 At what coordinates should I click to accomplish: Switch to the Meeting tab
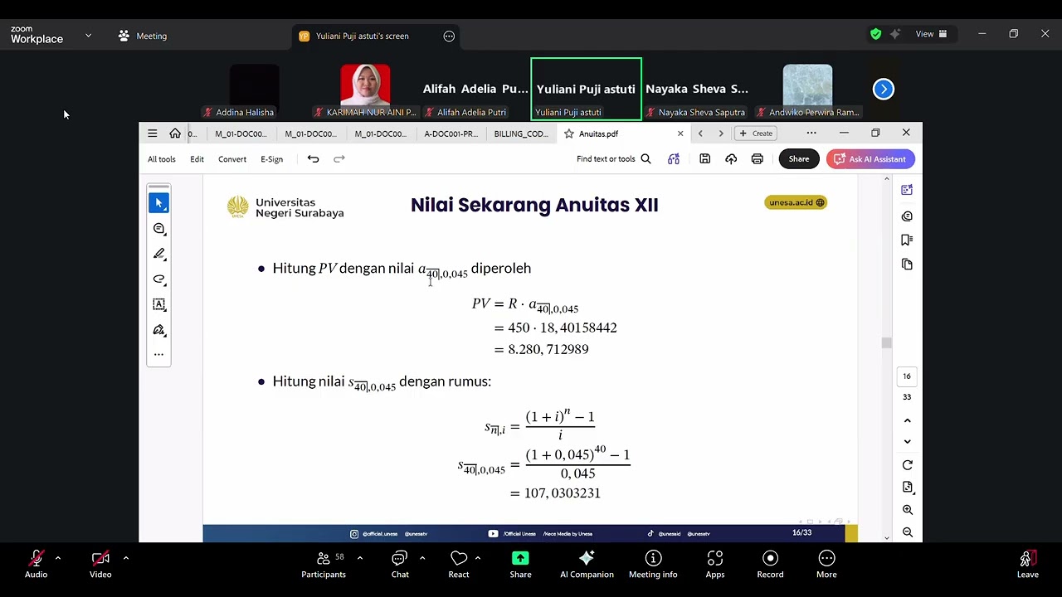click(143, 36)
